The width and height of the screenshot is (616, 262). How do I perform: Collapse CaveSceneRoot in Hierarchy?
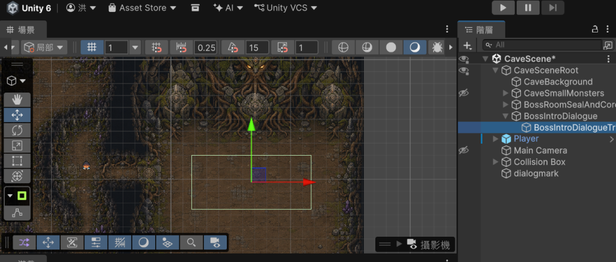pyautogui.click(x=495, y=70)
